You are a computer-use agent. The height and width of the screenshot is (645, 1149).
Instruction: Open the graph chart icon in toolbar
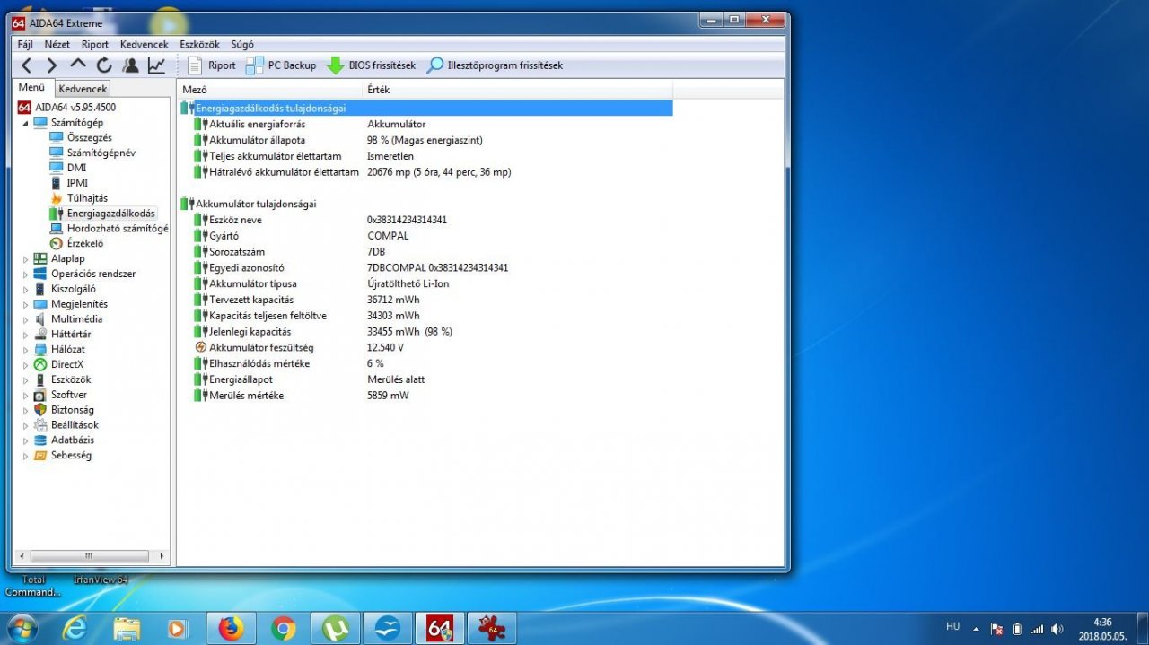tap(157, 65)
